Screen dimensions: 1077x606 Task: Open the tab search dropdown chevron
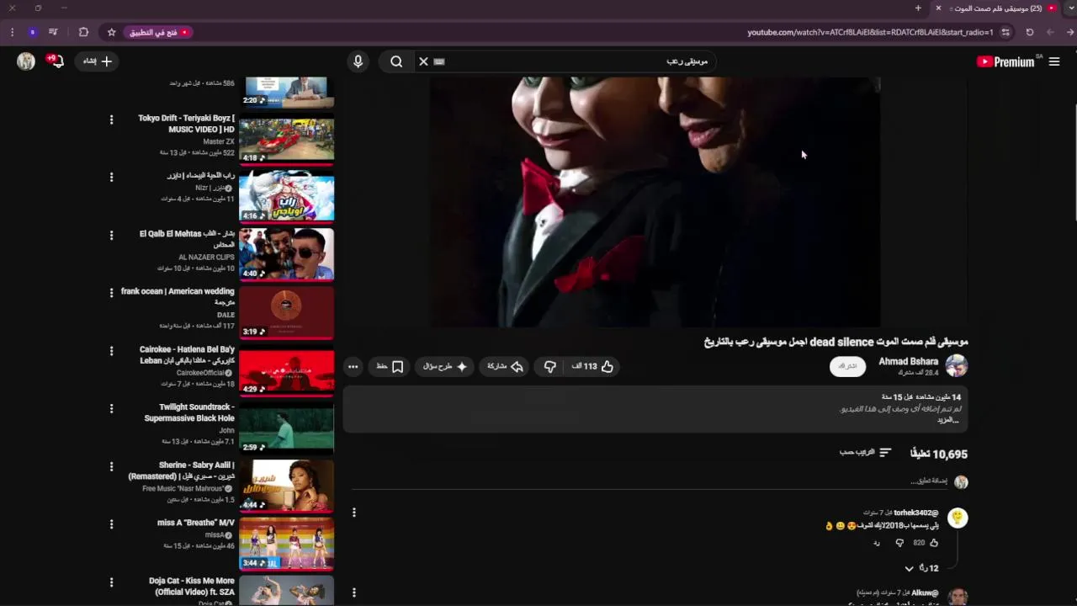(1071, 8)
